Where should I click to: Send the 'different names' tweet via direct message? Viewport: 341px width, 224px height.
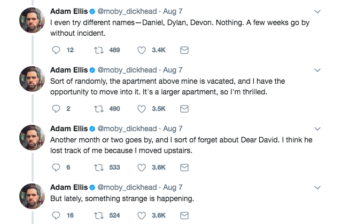(184, 50)
